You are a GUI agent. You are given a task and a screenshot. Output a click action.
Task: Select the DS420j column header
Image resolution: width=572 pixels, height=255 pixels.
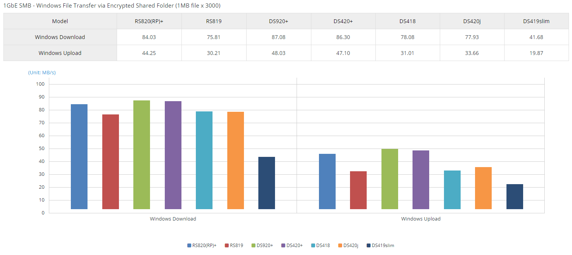click(x=472, y=21)
